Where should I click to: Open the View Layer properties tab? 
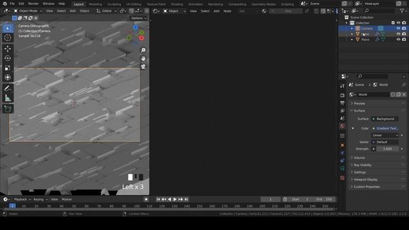[343, 111]
